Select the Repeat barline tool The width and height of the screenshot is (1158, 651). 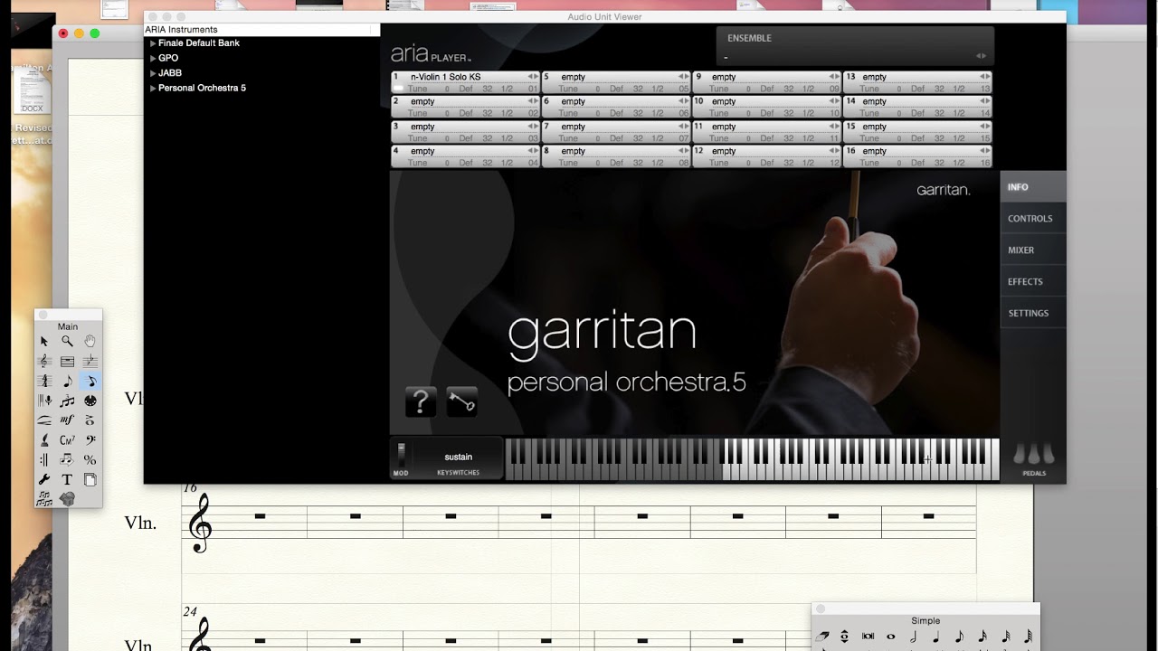44,460
